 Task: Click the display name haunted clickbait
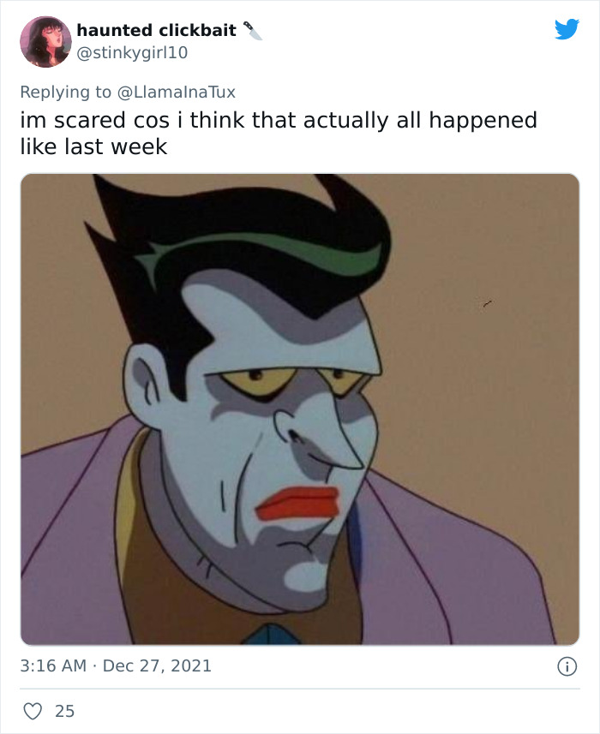(x=157, y=31)
